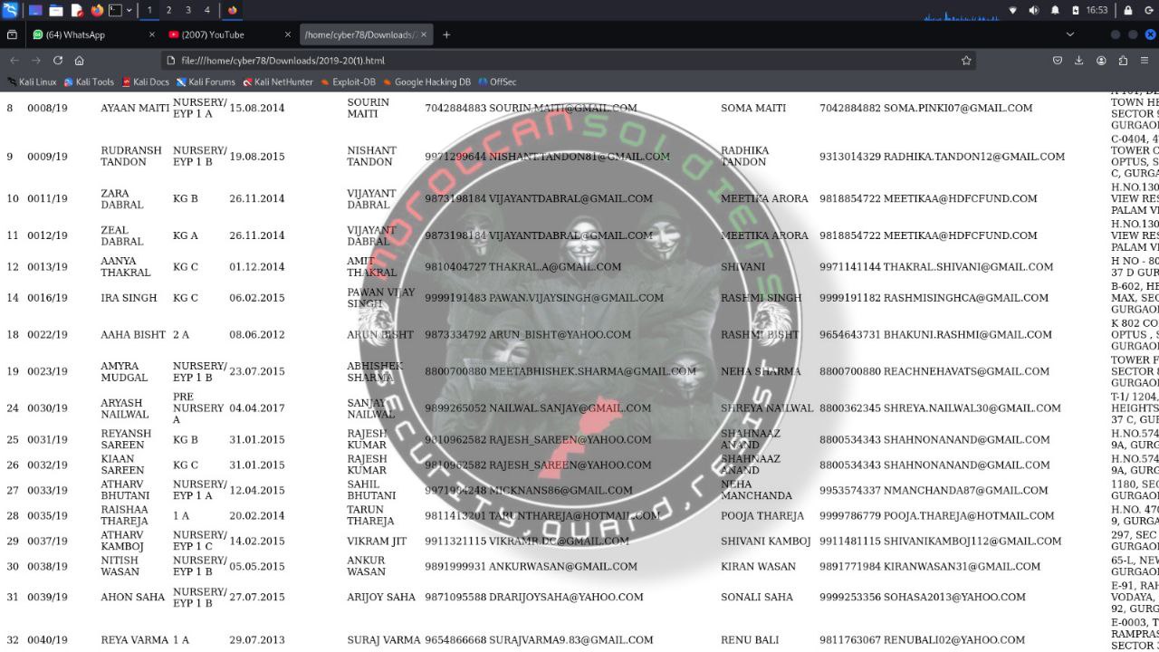1159x652 pixels.
Task: Open the Firefox account icon
Action: [x=1101, y=61]
